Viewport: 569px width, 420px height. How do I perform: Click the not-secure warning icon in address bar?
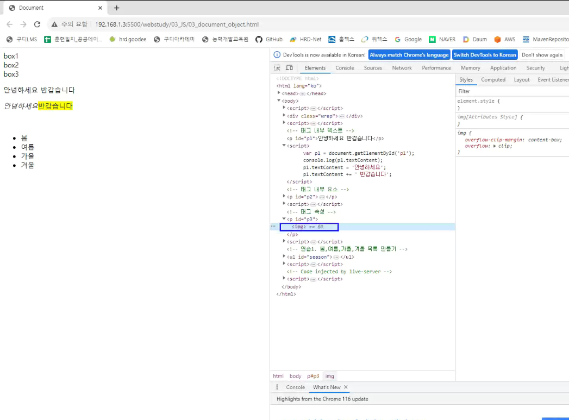click(54, 24)
